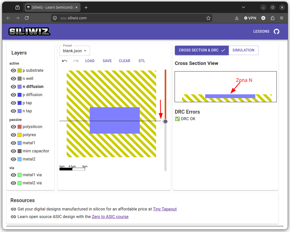Select the p diffusion layer name

pyautogui.click(x=33, y=95)
